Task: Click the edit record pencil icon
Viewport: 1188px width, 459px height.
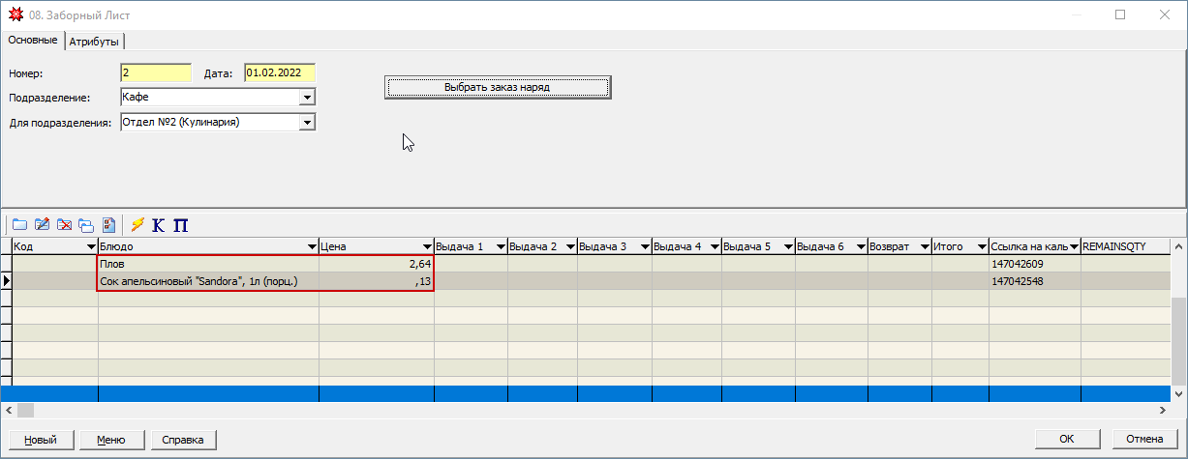Action: [x=42, y=225]
